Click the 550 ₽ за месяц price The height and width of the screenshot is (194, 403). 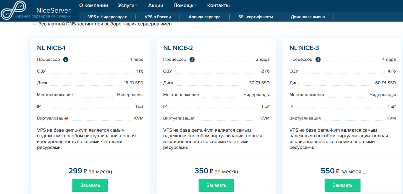click(x=343, y=171)
